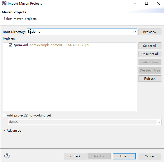Click the Deselect Tree button
Image resolution: width=164 pixels, height=162 pixels.
[x=150, y=70]
